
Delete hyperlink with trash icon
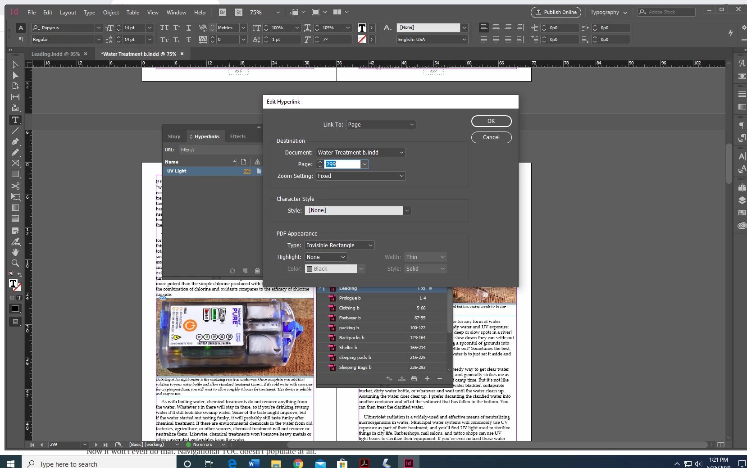tap(257, 271)
